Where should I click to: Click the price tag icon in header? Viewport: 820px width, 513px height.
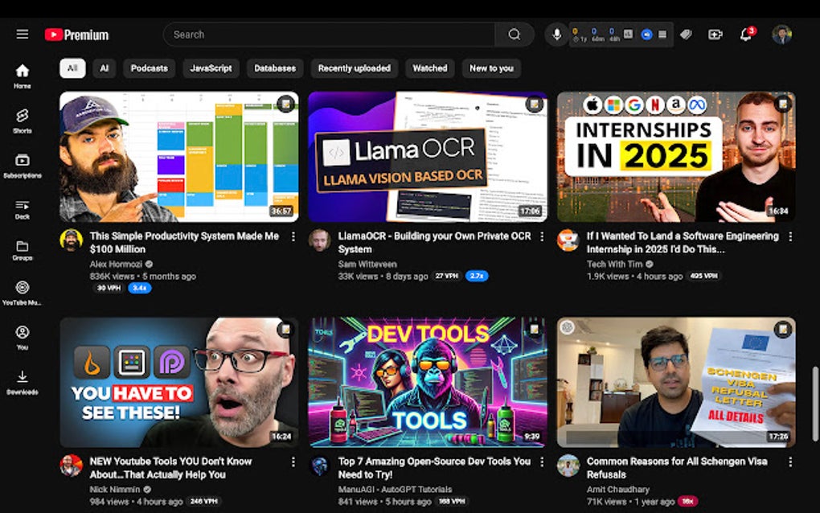(x=686, y=35)
